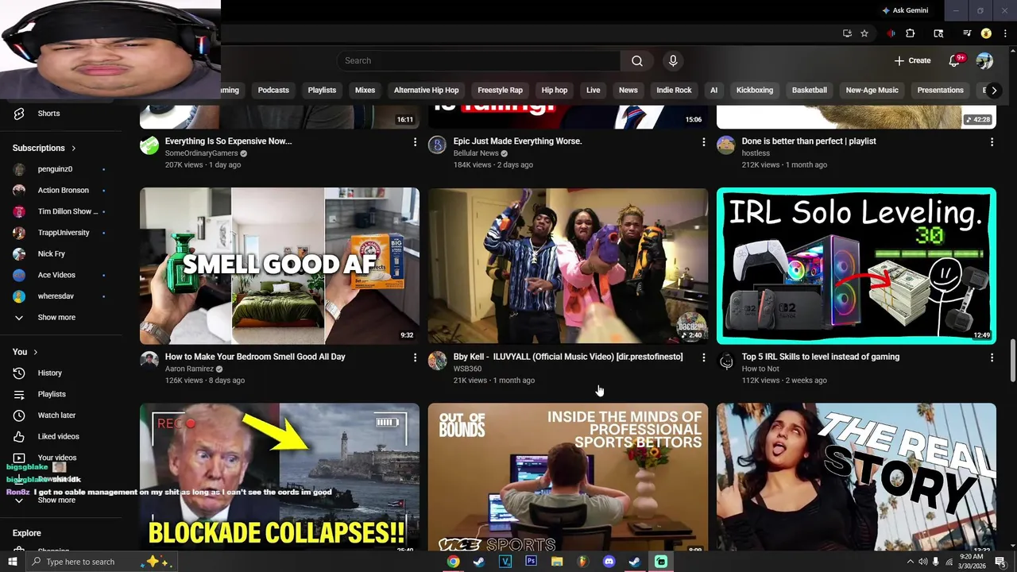Open options for Top 5 IRL Skills video
Viewport: 1017px width, 572px height.
point(992,357)
